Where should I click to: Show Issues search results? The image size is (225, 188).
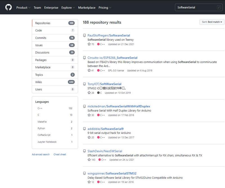point(55,45)
